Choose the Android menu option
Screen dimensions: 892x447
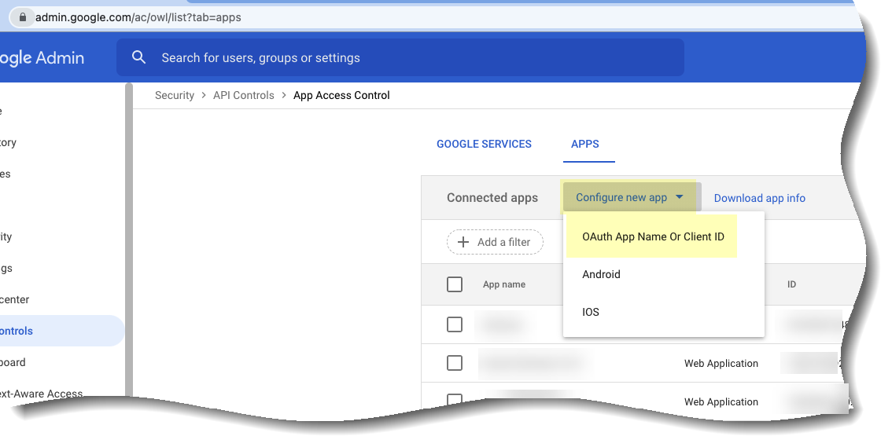tap(601, 274)
